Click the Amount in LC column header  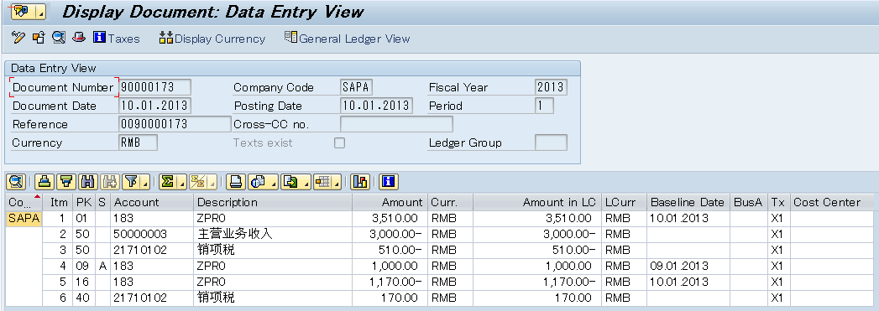coord(537,203)
